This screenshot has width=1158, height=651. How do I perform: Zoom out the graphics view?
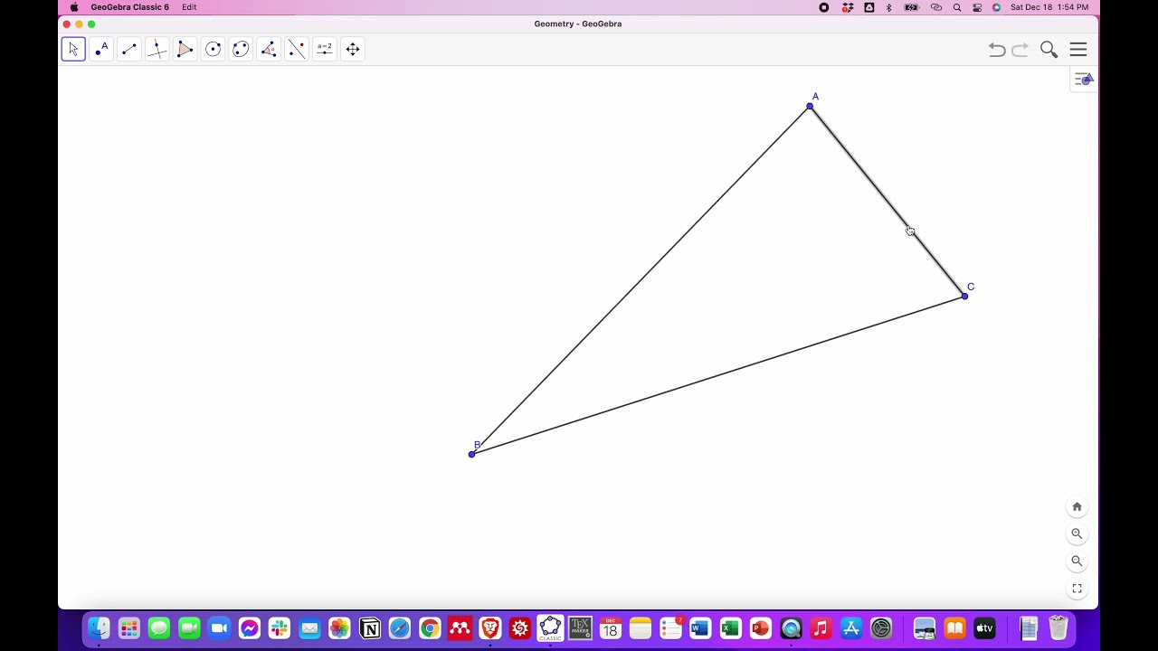pyautogui.click(x=1077, y=561)
